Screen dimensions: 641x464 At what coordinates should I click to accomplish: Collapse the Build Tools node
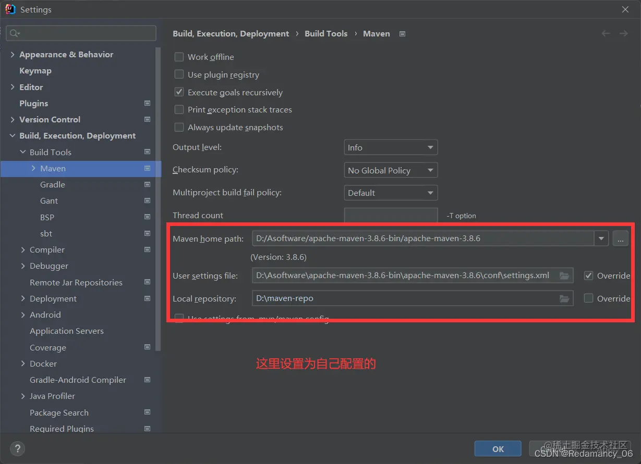coord(23,152)
